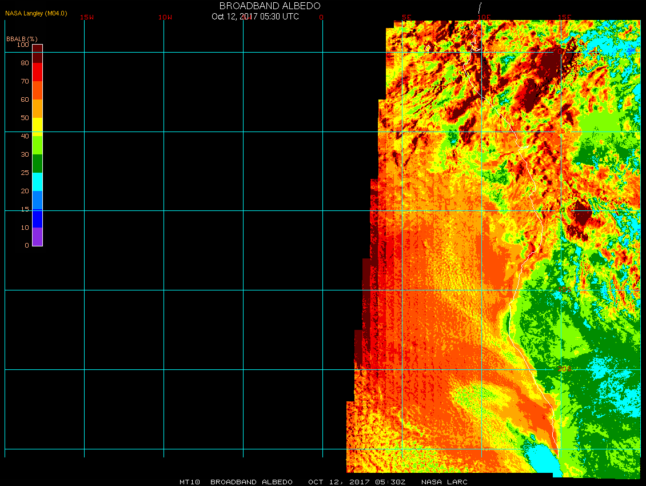Click the "15W" longitude label
The width and height of the screenshot is (646, 486).
87,17
